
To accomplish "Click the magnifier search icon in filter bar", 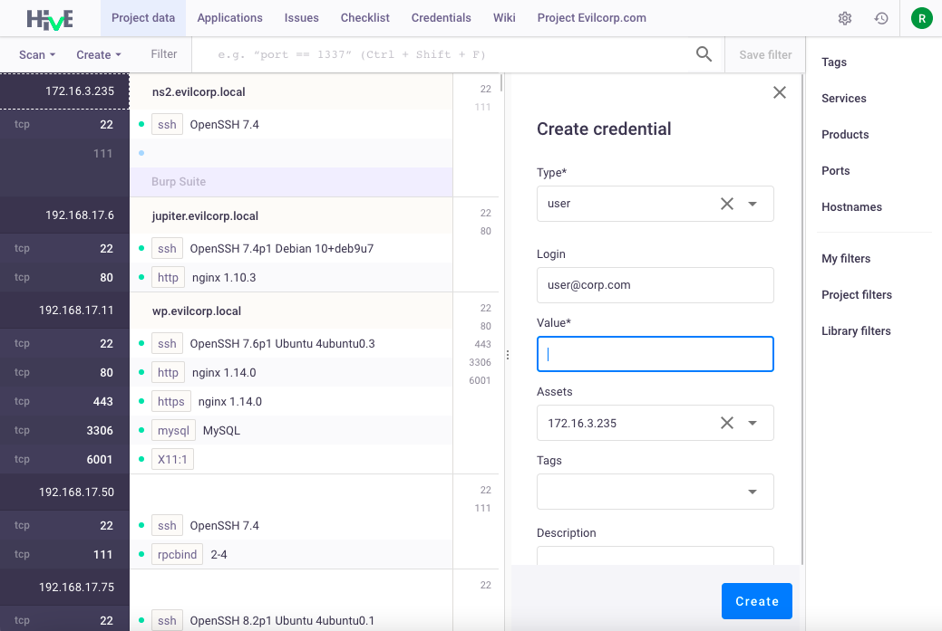I will (704, 54).
